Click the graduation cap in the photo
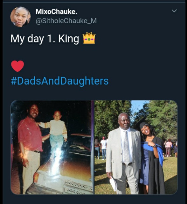187x204 pixels. point(142,122)
